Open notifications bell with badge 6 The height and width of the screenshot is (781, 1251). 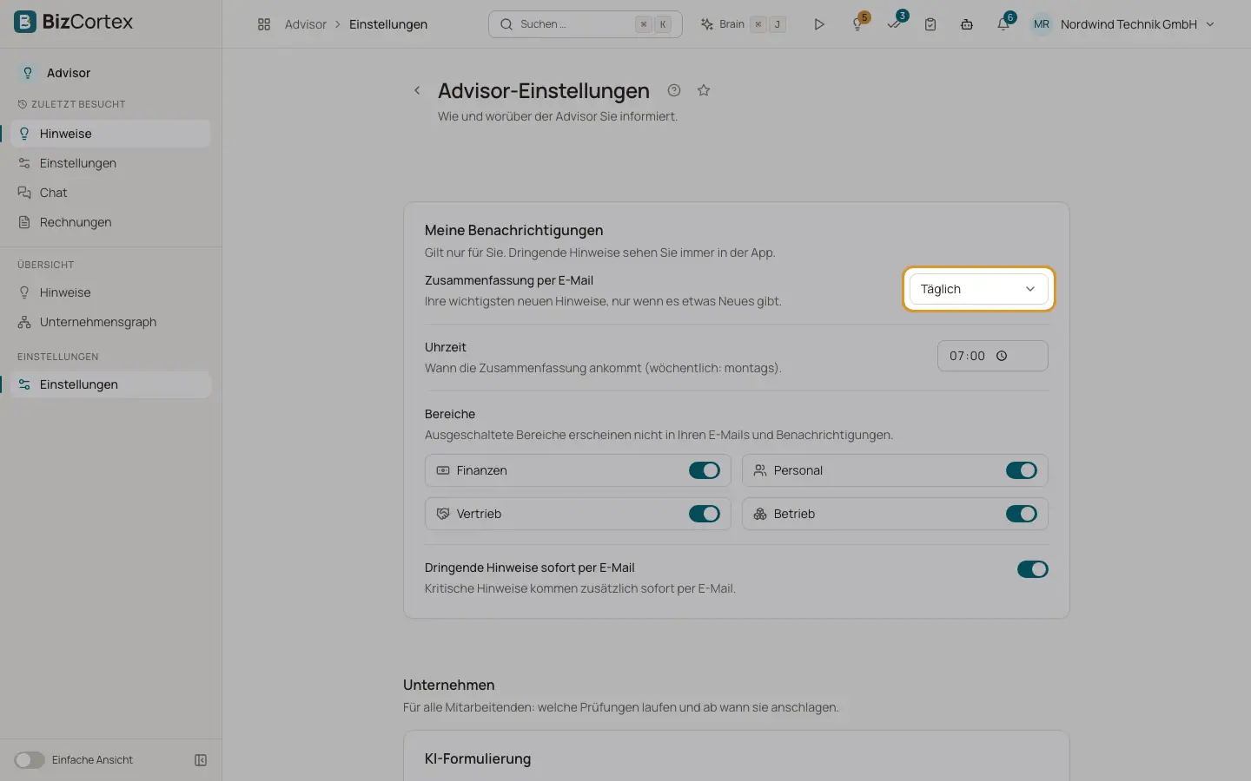coord(1004,23)
